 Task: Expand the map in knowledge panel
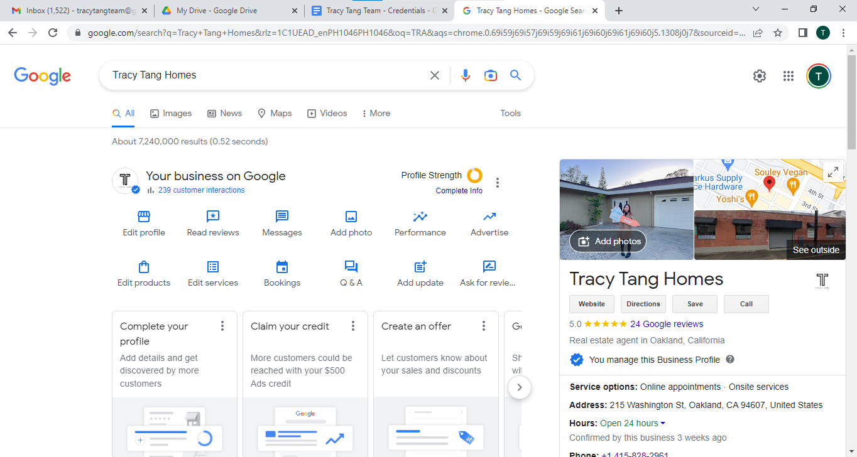[832, 172]
